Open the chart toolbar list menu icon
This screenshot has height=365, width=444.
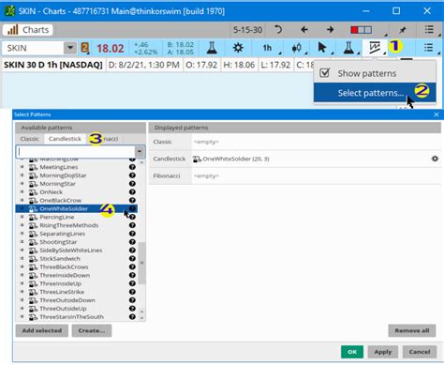(x=429, y=48)
